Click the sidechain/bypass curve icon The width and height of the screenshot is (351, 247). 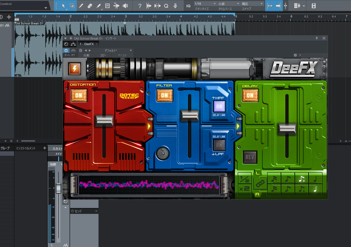pyautogui.click(x=73, y=50)
